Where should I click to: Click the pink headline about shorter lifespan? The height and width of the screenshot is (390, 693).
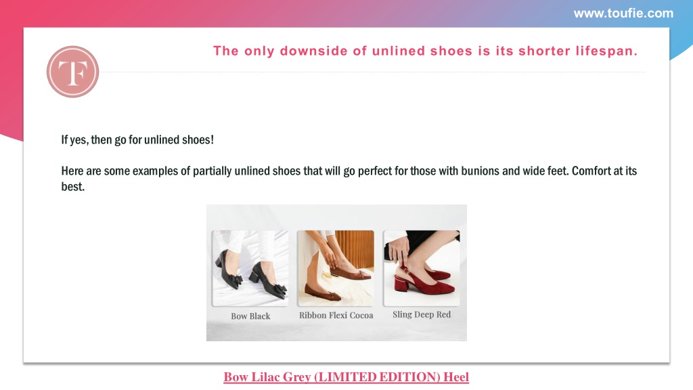click(x=425, y=51)
